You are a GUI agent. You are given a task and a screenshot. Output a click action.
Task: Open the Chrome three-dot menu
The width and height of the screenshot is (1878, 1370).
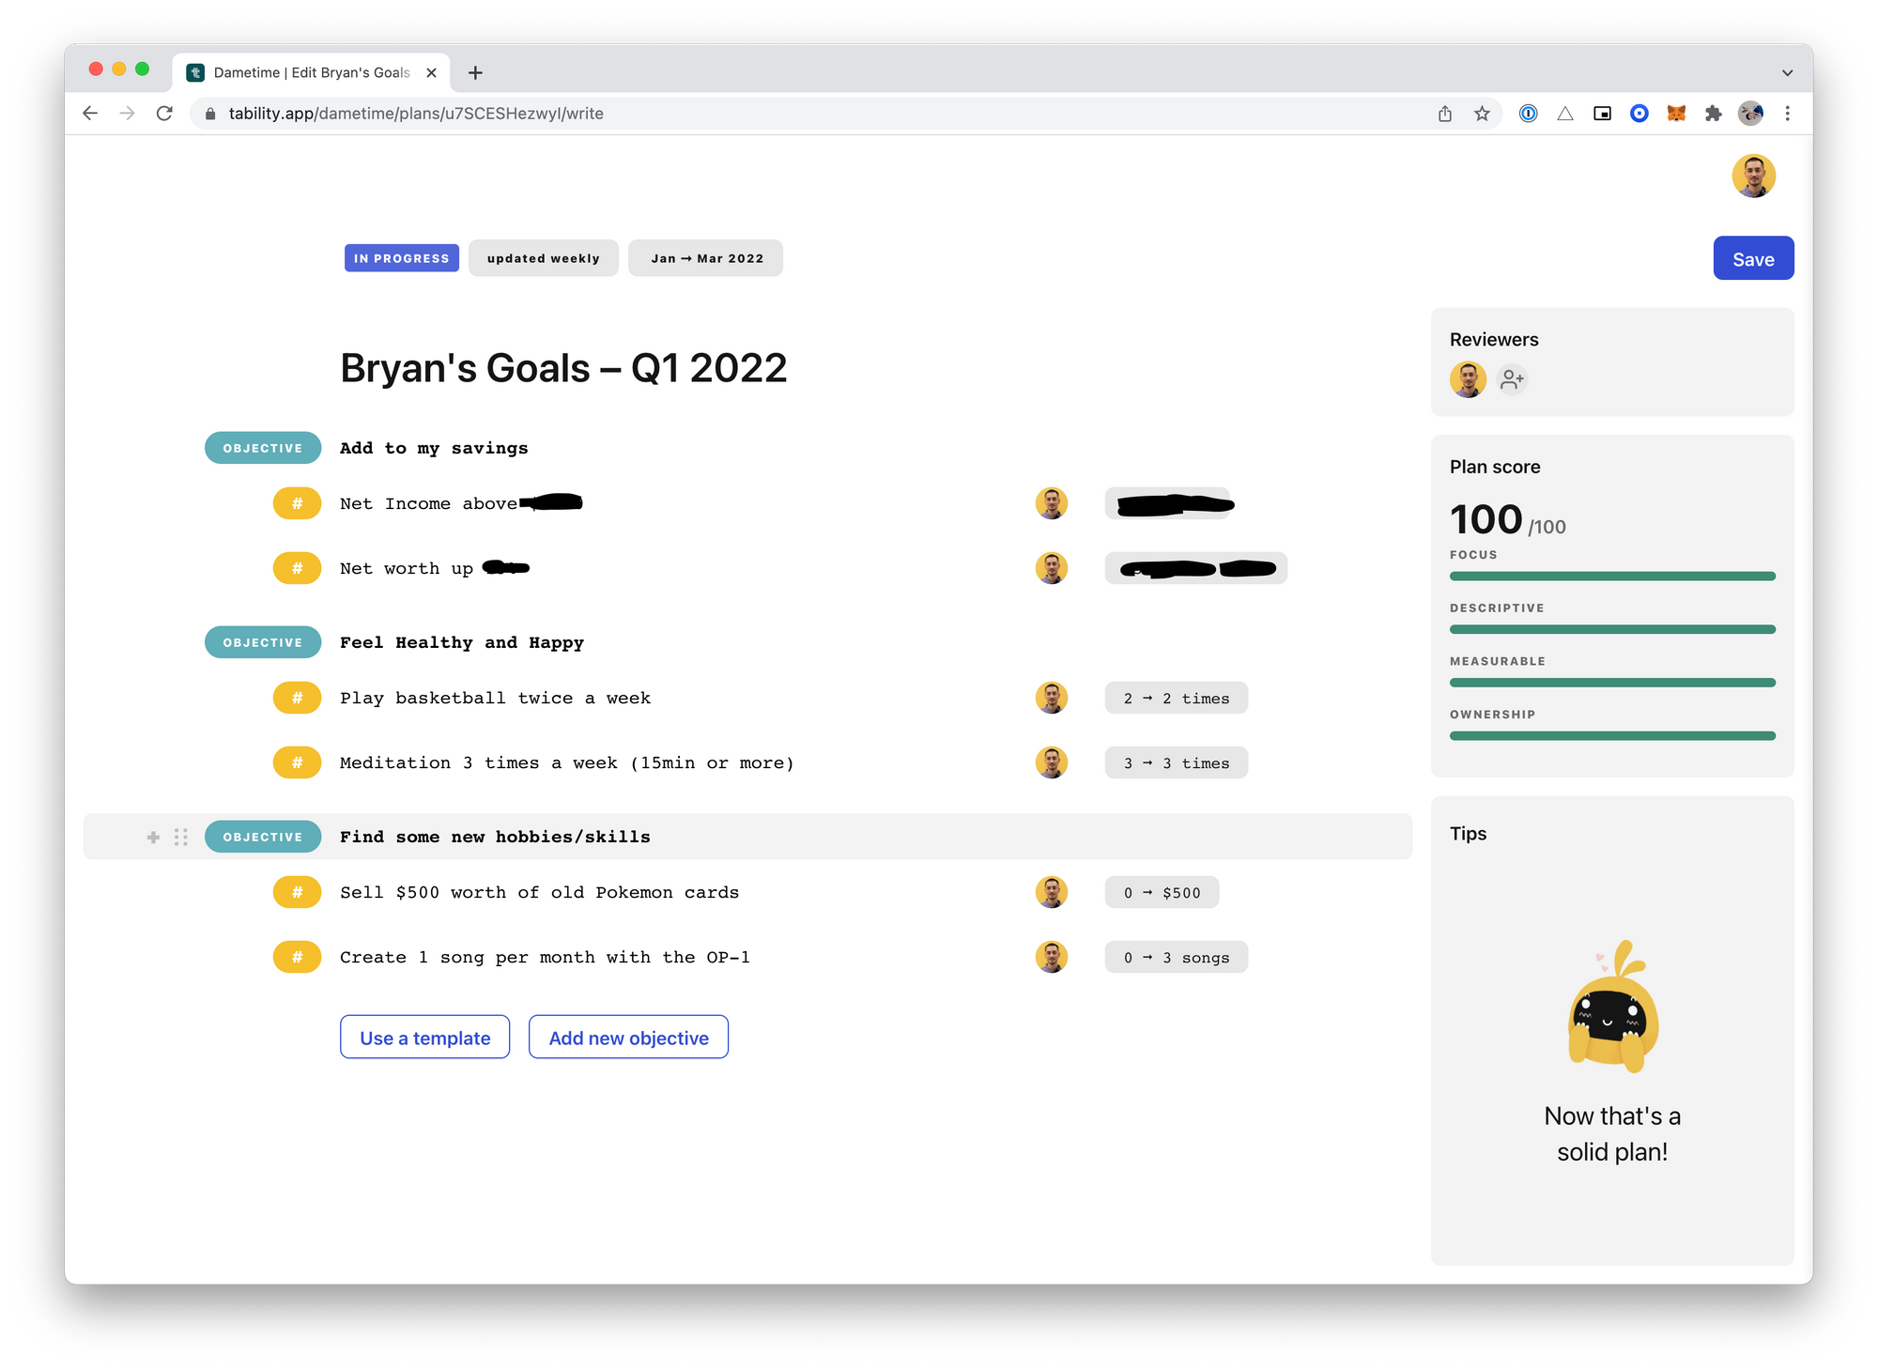pyautogui.click(x=1787, y=114)
